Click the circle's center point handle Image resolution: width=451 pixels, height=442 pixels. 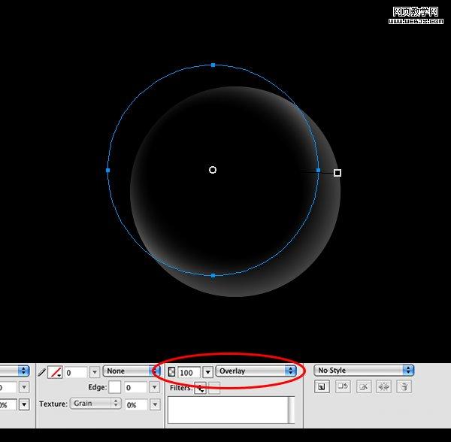point(213,170)
